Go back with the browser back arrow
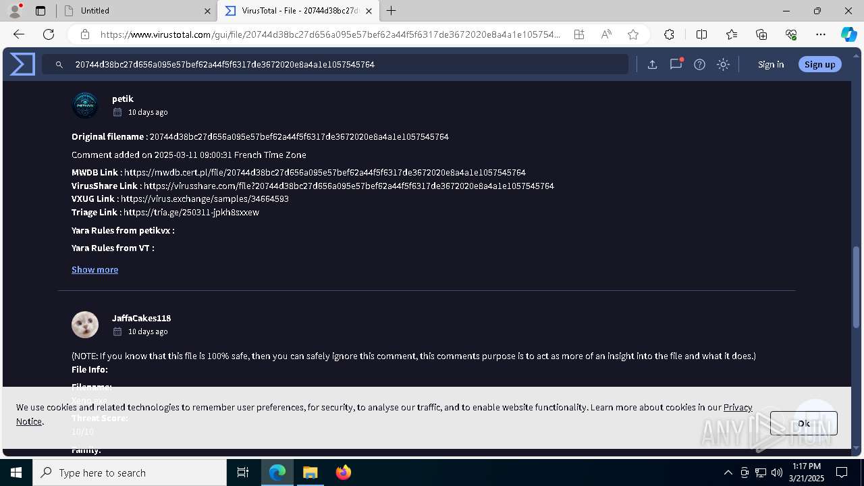864x486 pixels. click(19, 34)
